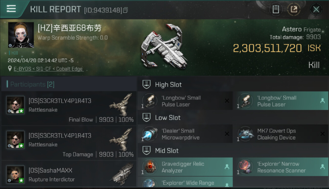Collapse the Mid Slot section
The width and height of the screenshot is (329, 189).
[x=147, y=150]
